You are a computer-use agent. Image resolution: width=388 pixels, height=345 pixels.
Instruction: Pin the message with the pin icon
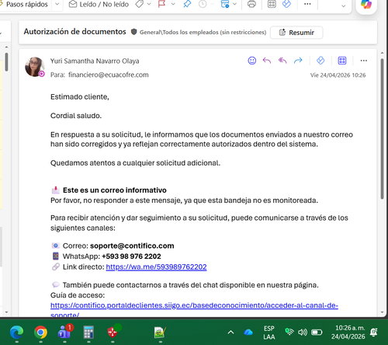(187, 4)
